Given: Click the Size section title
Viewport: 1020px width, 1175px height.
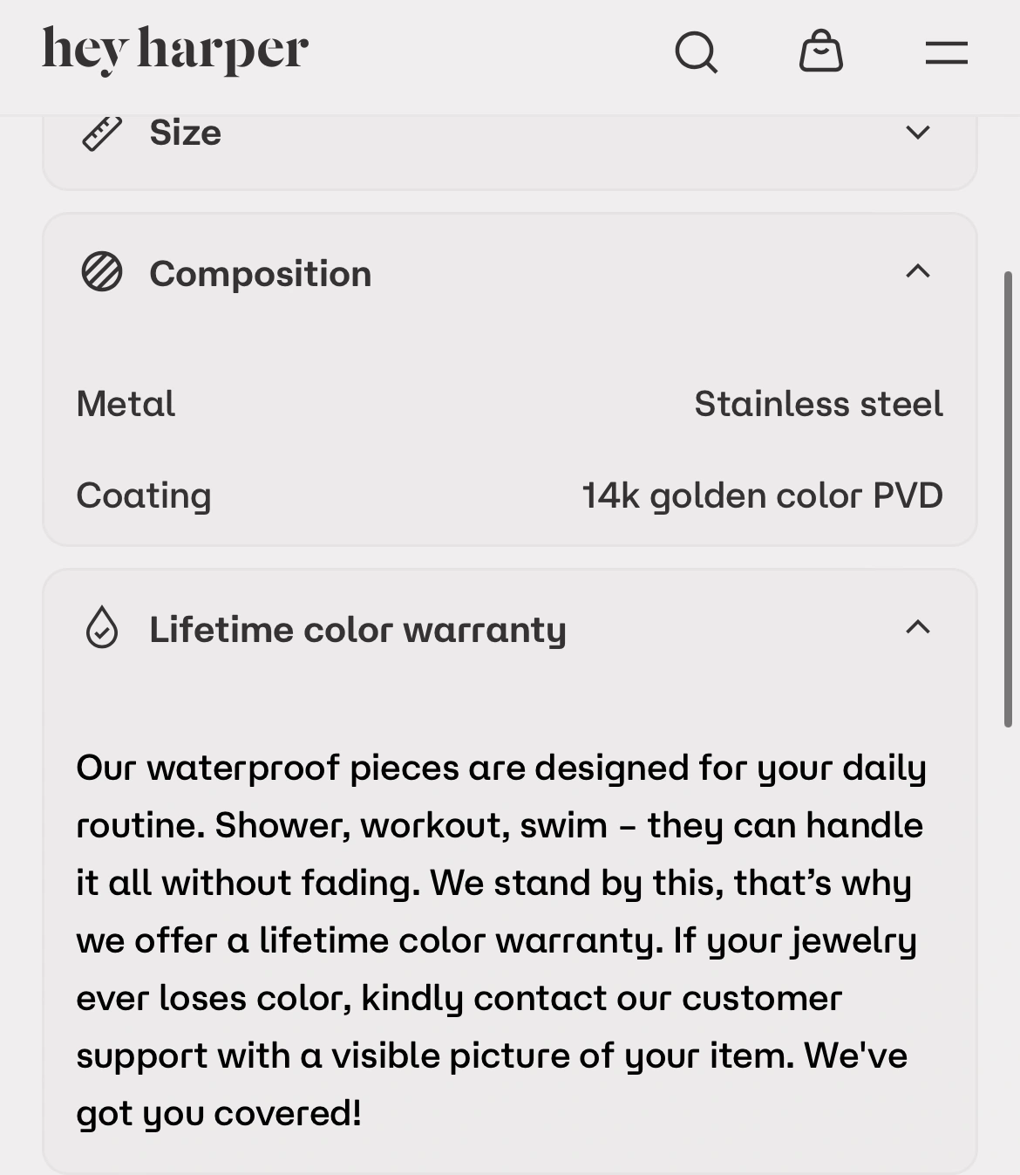Looking at the screenshot, I should coord(185,133).
